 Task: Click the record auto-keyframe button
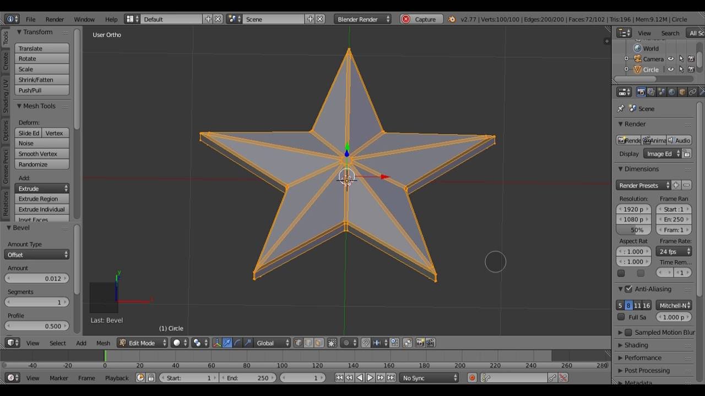point(472,378)
